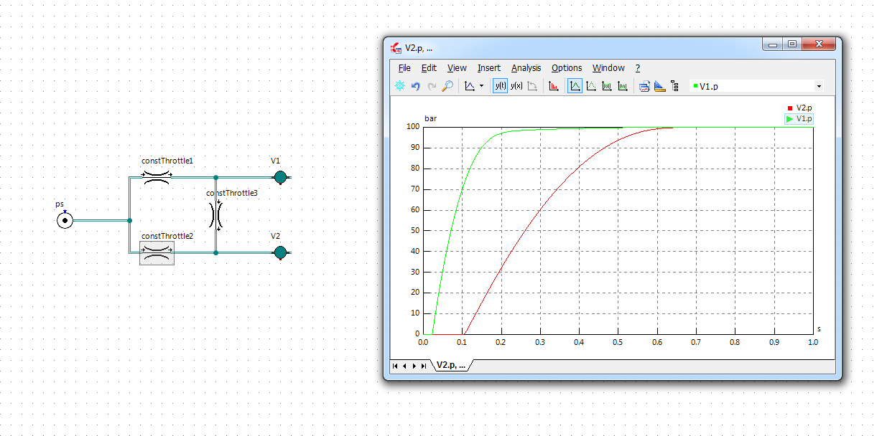
Task: Open the File menu
Action: 404,68
